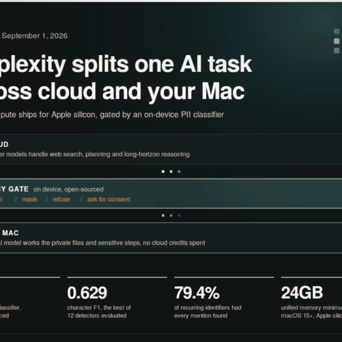Click the "79.4%" statistic
The width and height of the screenshot is (342, 342).
tap(197, 293)
